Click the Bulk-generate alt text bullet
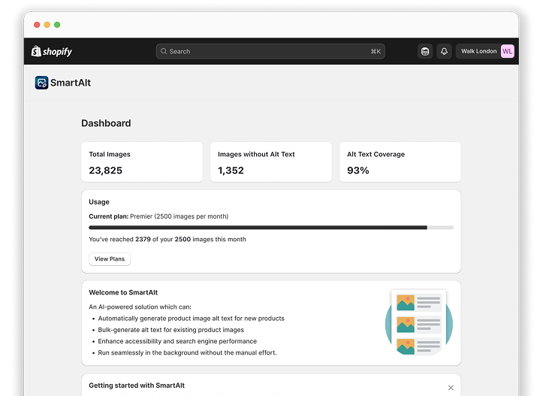The height and width of the screenshot is (396, 543). coord(170,330)
